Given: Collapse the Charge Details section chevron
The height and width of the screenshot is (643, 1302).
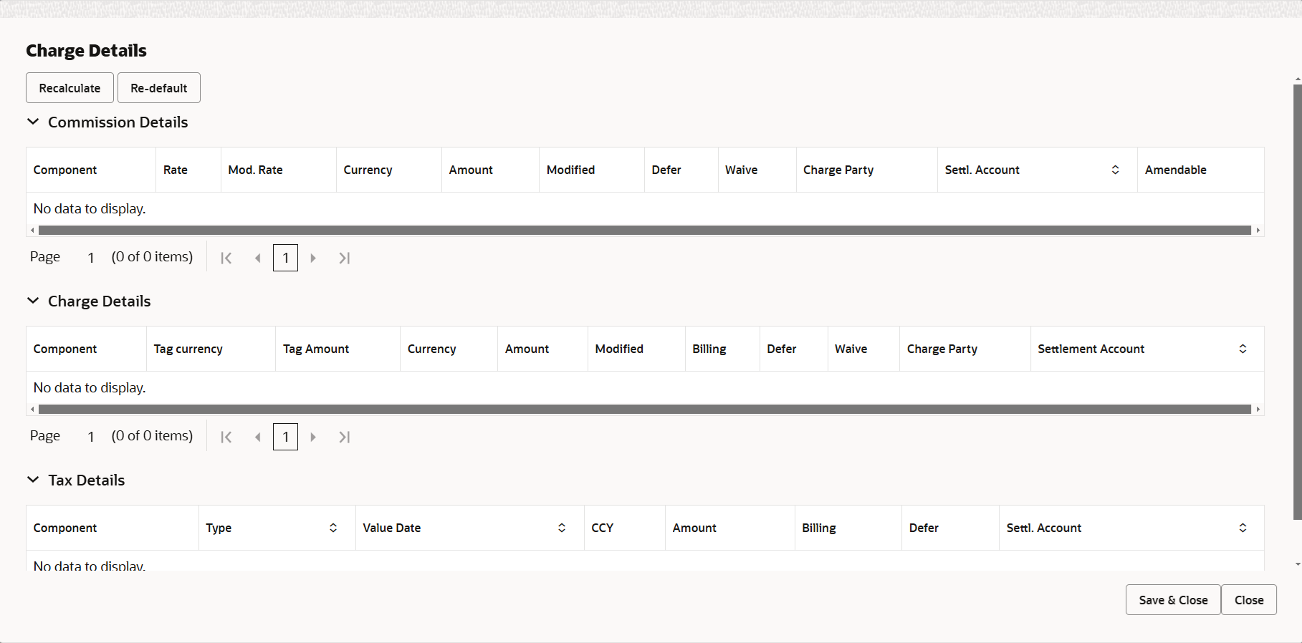Looking at the screenshot, I should (x=33, y=301).
